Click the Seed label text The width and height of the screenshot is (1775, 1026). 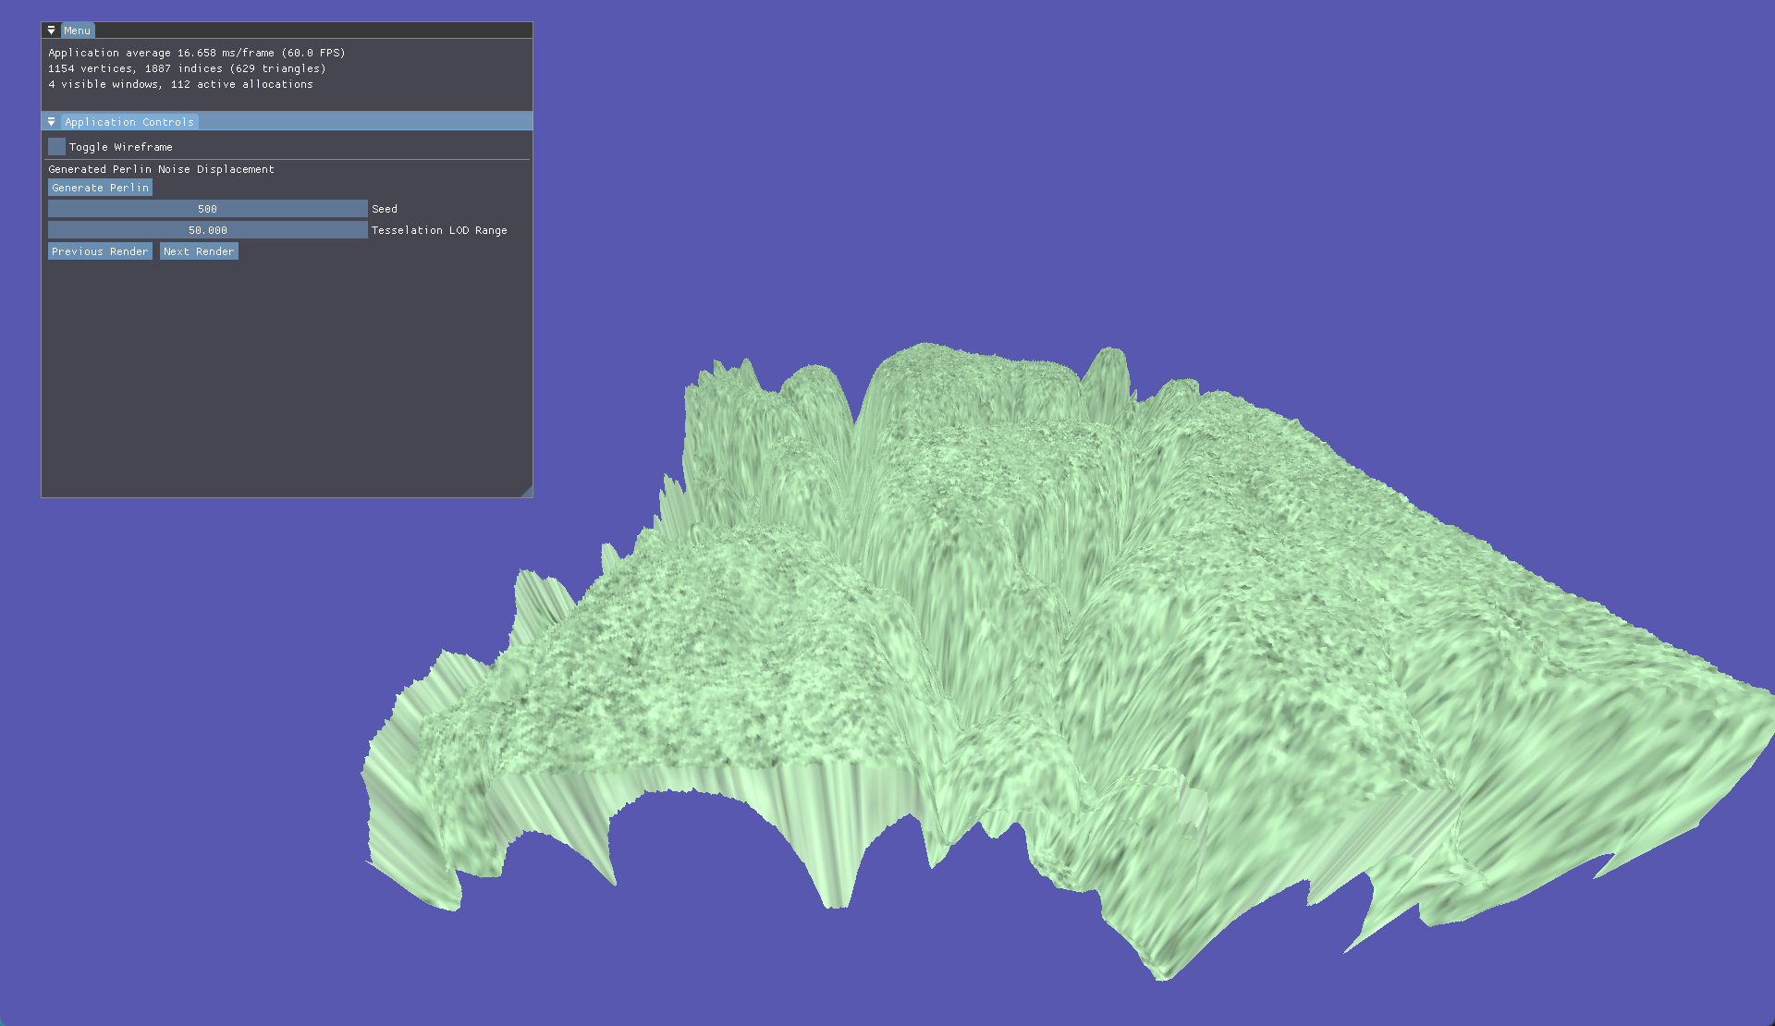(385, 209)
